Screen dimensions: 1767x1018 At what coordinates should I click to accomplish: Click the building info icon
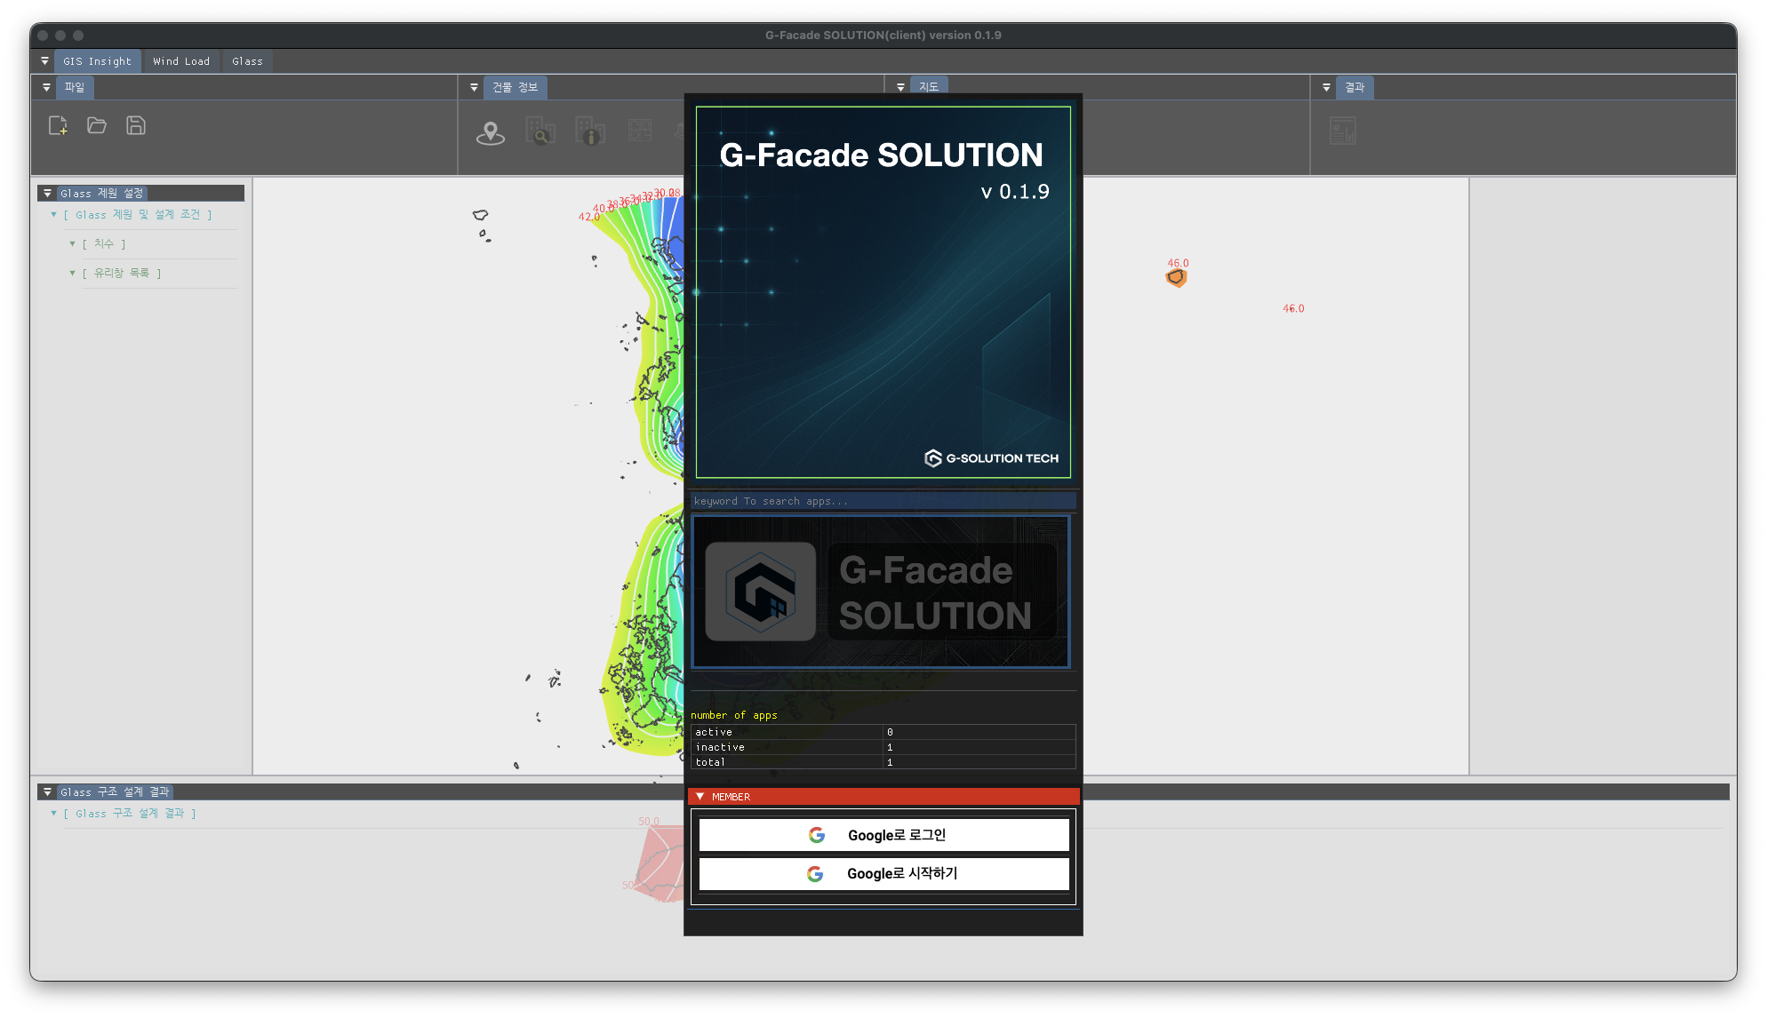(x=589, y=131)
